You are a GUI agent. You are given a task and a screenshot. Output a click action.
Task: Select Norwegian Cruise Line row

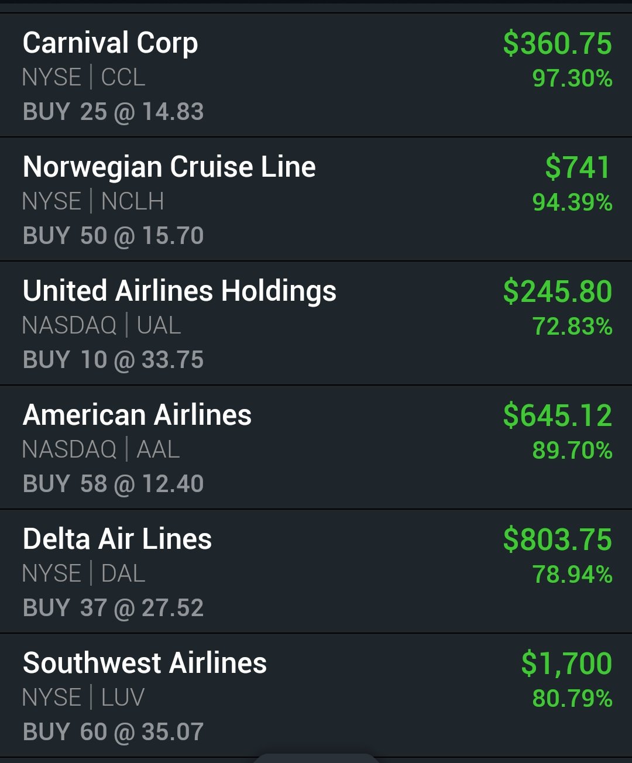(316, 199)
